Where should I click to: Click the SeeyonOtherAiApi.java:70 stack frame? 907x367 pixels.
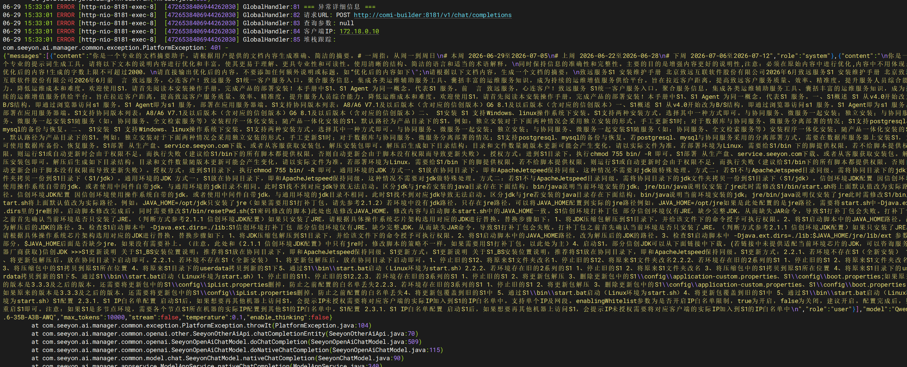225,334
